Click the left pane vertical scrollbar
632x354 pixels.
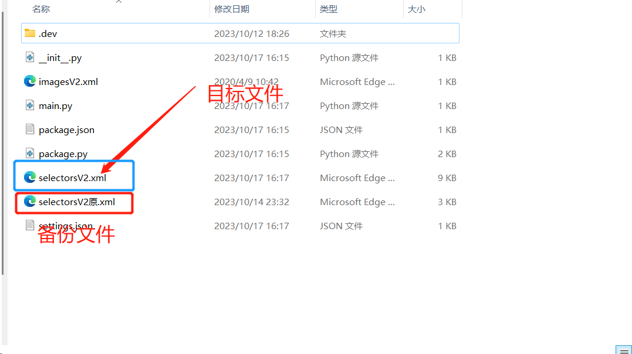[3, 143]
